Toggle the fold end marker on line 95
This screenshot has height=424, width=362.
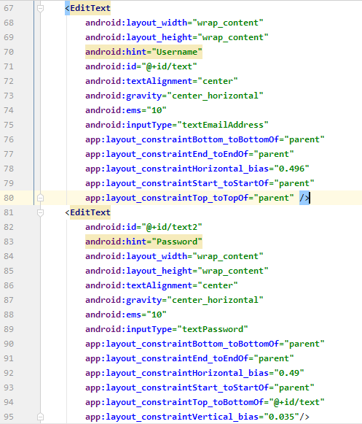tap(40, 417)
